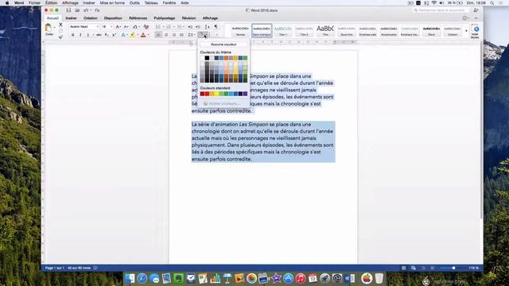Open iTunes from the Dock
Screen dimensions: 509x286
(301, 278)
